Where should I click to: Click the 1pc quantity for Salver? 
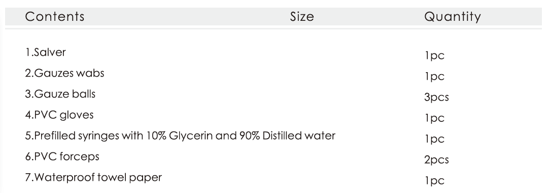coord(434,55)
